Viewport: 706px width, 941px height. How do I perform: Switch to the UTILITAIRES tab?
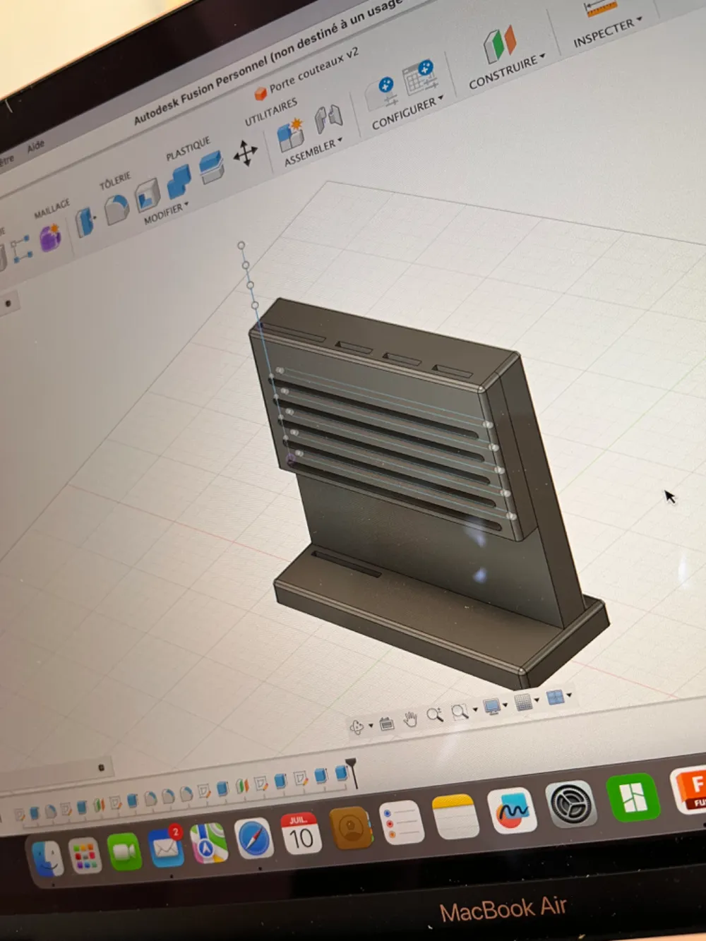coord(271,112)
